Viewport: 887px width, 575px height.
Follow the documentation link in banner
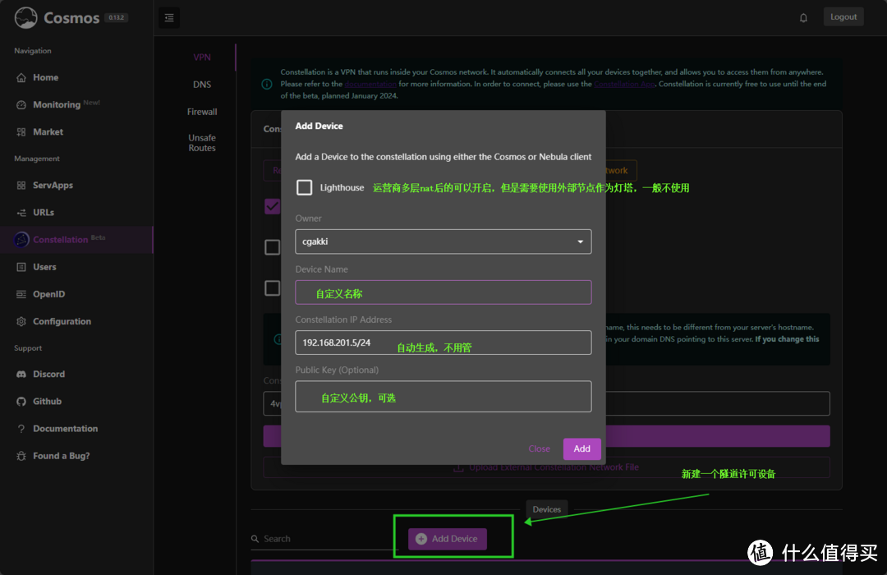coord(370,84)
